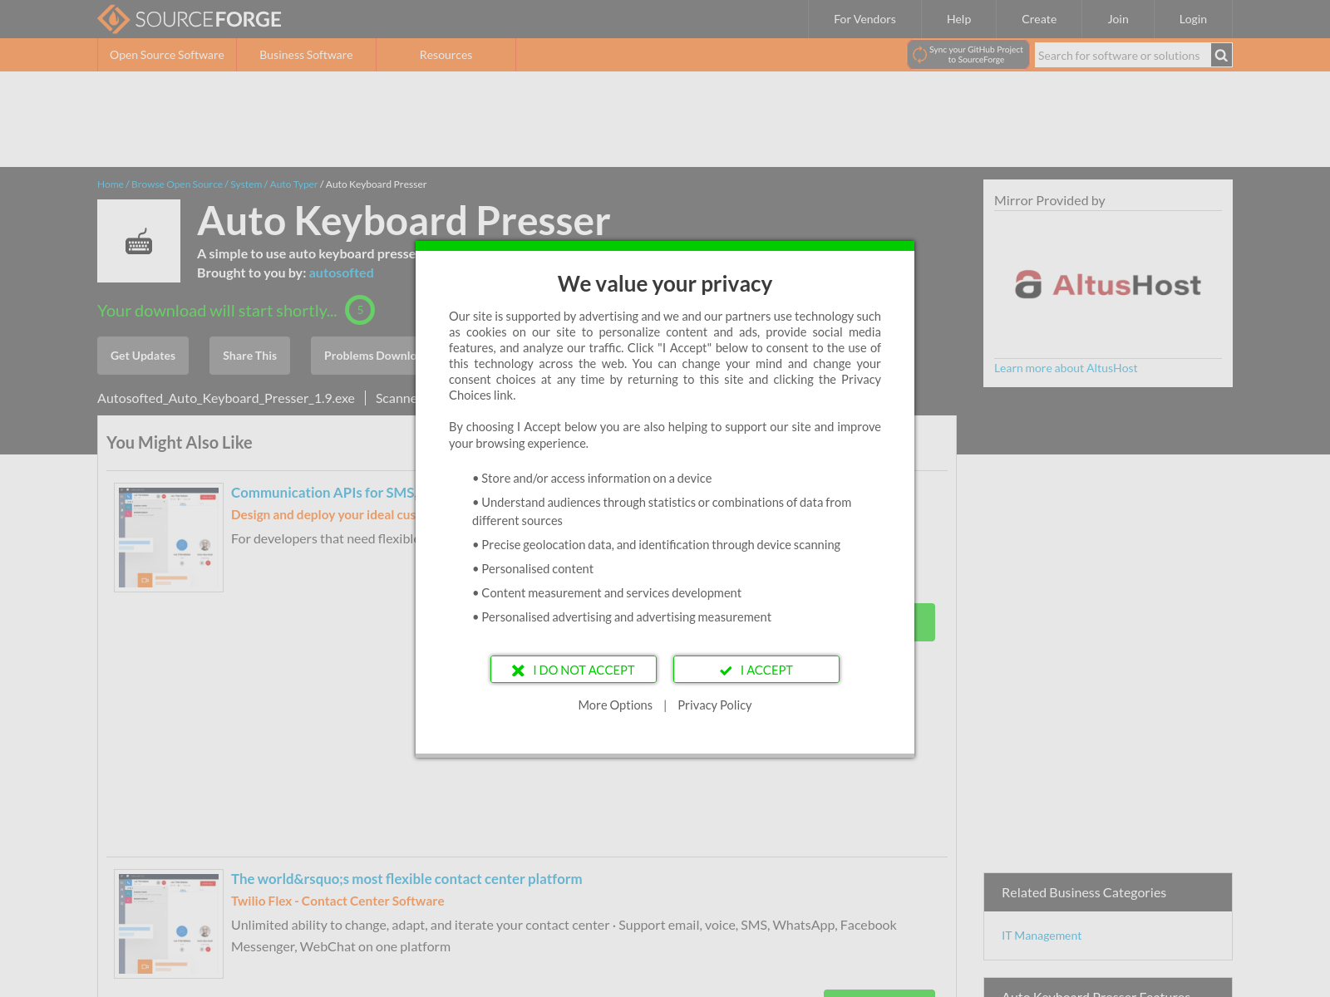Open the autosofted author link

tap(341, 273)
